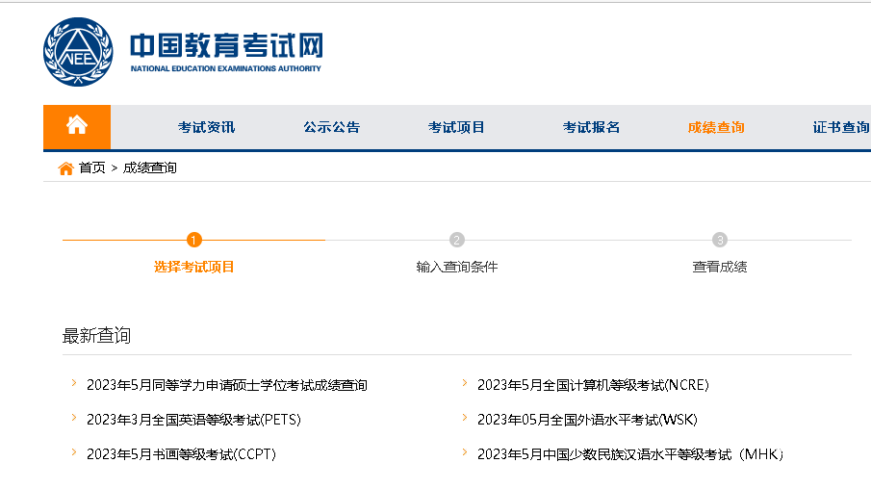
Task: Open 2023年5月书画等级考试(CCPT) link
Action: pyautogui.click(x=182, y=454)
